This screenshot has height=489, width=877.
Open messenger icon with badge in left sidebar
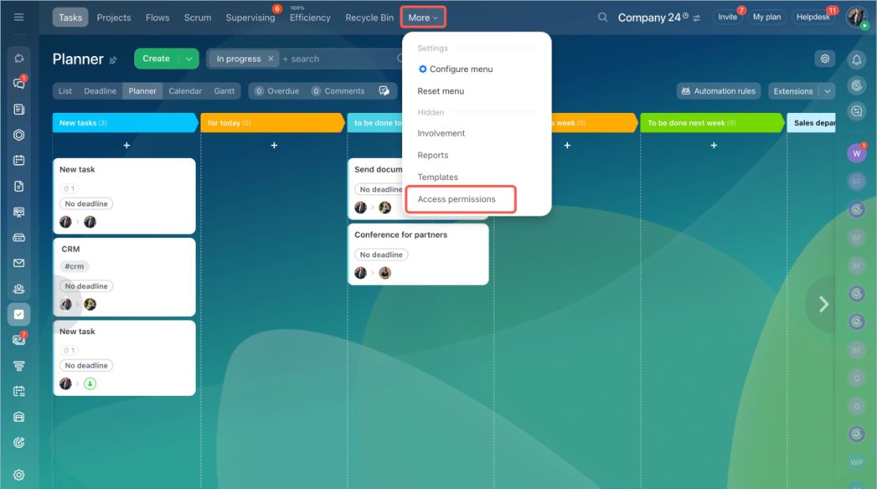[x=19, y=84]
